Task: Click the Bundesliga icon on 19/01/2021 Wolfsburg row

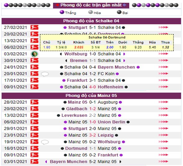Action: [x=34, y=142]
